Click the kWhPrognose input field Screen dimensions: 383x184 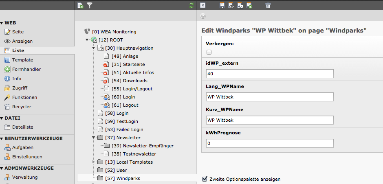pyautogui.click(x=270, y=143)
